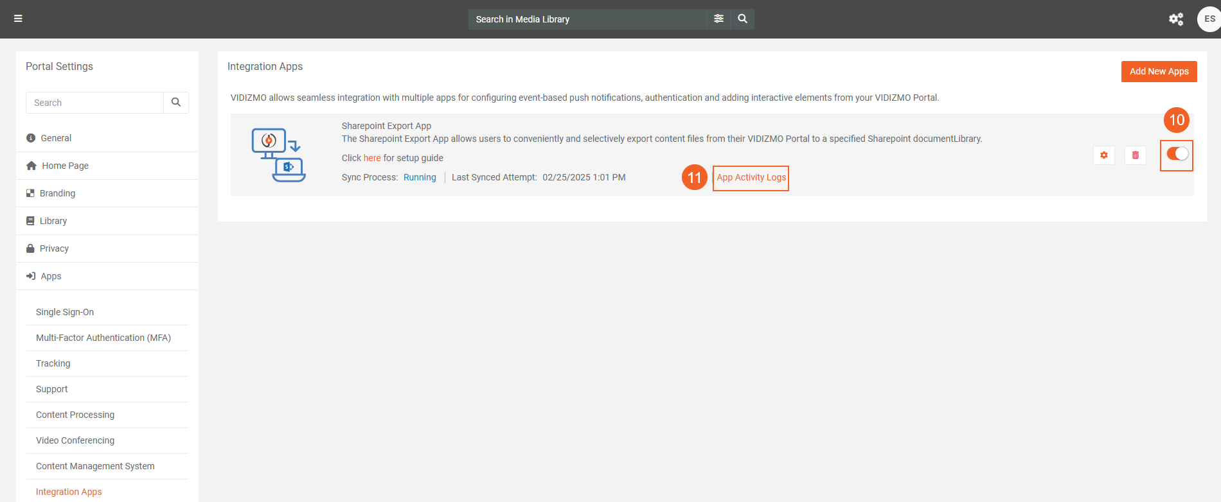Select Single Sign-On menu item
Screen dimensions: 1221x502
tap(65, 312)
